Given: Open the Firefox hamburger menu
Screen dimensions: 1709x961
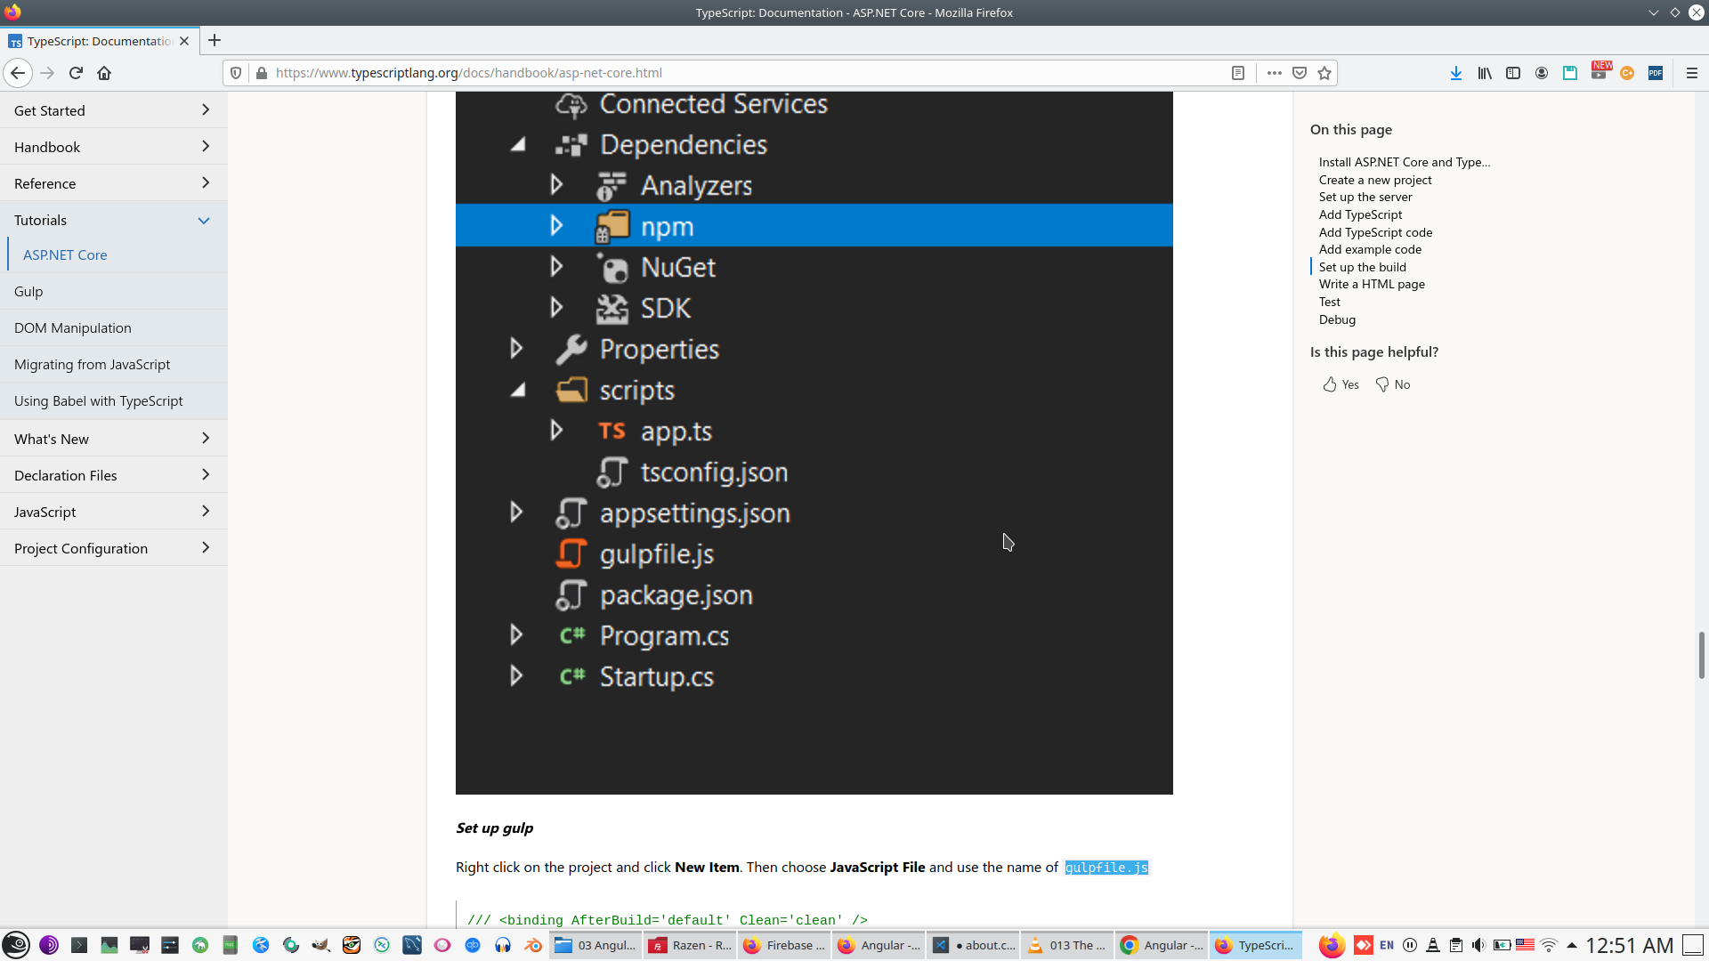Looking at the screenshot, I should click(1691, 73).
